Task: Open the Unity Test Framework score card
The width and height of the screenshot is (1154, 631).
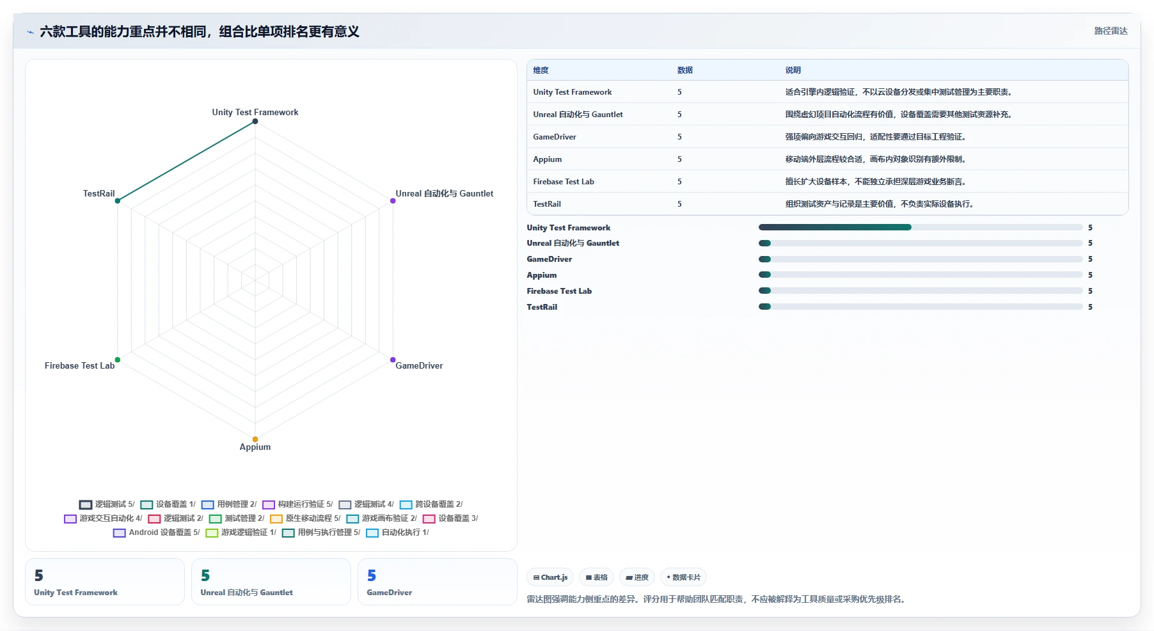Action: click(105, 582)
